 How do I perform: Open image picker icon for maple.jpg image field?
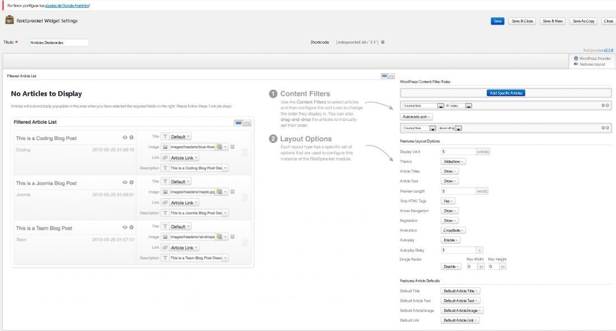pyautogui.click(x=220, y=192)
